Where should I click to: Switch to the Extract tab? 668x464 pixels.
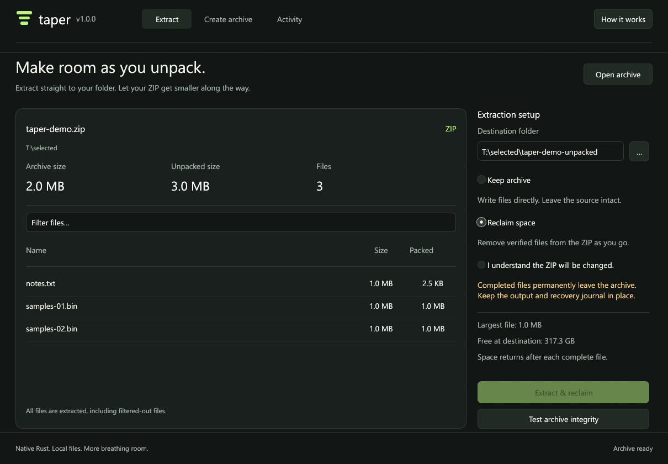[x=167, y=19]
